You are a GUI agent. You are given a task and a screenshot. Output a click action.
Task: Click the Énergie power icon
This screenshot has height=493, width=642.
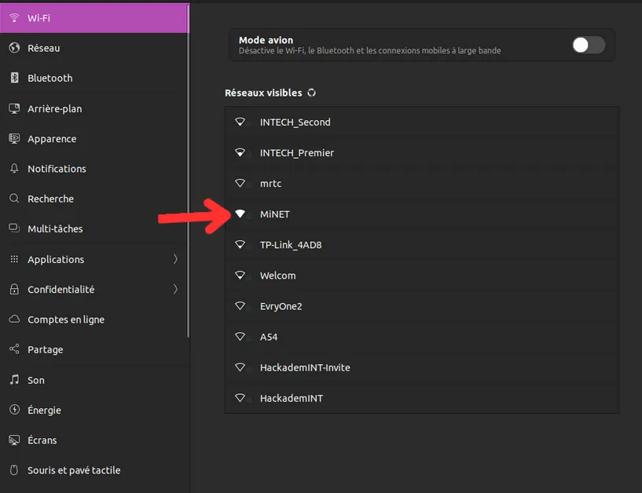tap(14, 410)
